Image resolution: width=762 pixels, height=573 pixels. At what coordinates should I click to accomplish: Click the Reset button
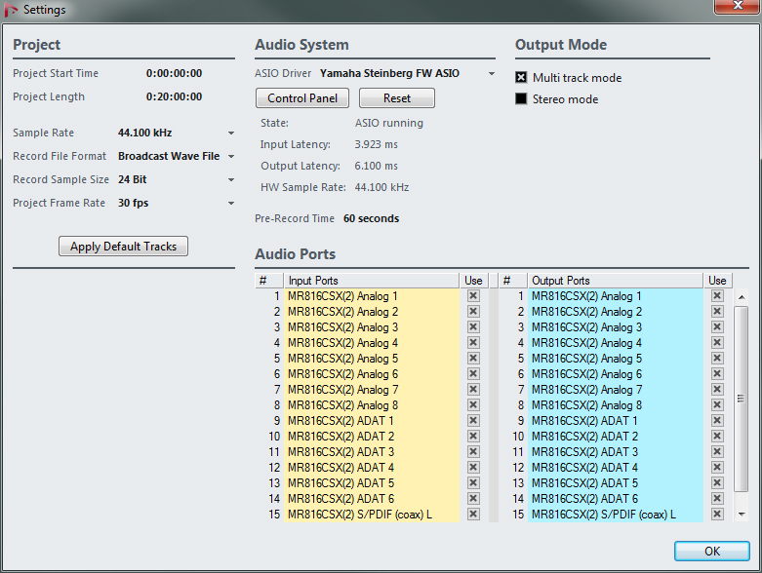tap(397, 98)
